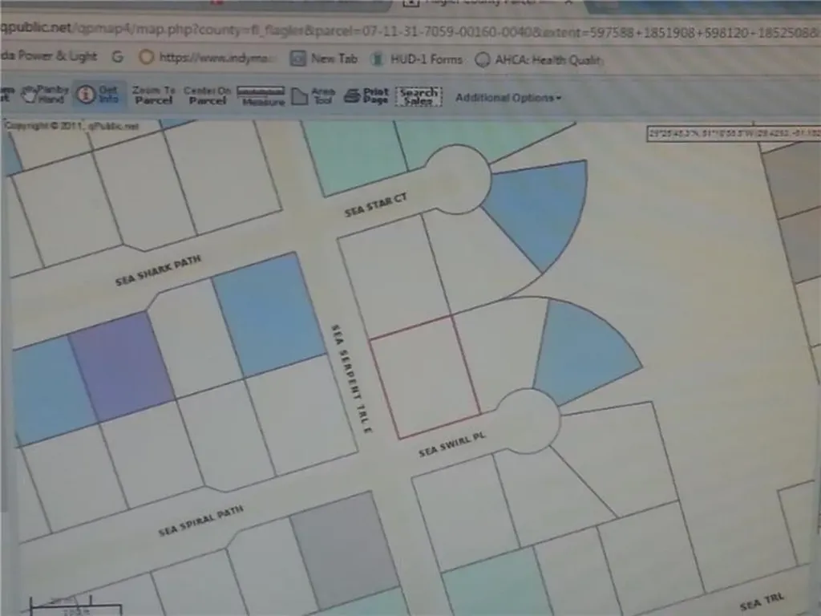Open the HUD-1 Forms bookmark
Image resolution: width=821 pixels, height=616 pixels.
coord(417,59)
